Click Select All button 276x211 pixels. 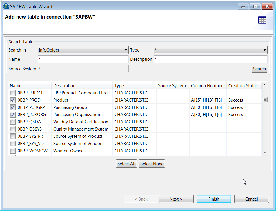[126, 164]
